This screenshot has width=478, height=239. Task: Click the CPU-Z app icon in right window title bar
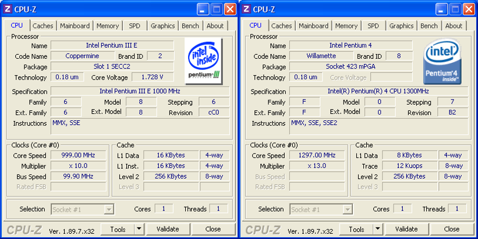tap(246, 9)
